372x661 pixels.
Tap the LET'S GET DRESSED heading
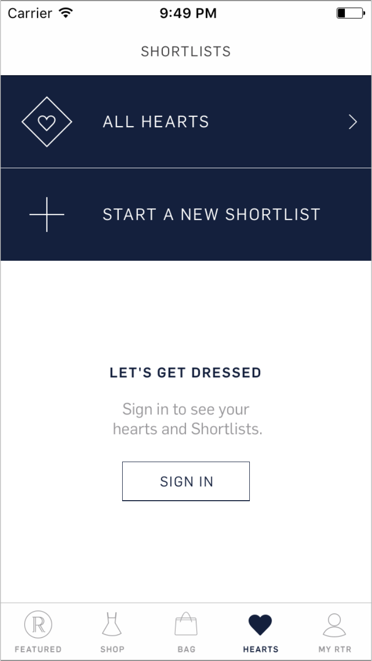tap(186, 373)
